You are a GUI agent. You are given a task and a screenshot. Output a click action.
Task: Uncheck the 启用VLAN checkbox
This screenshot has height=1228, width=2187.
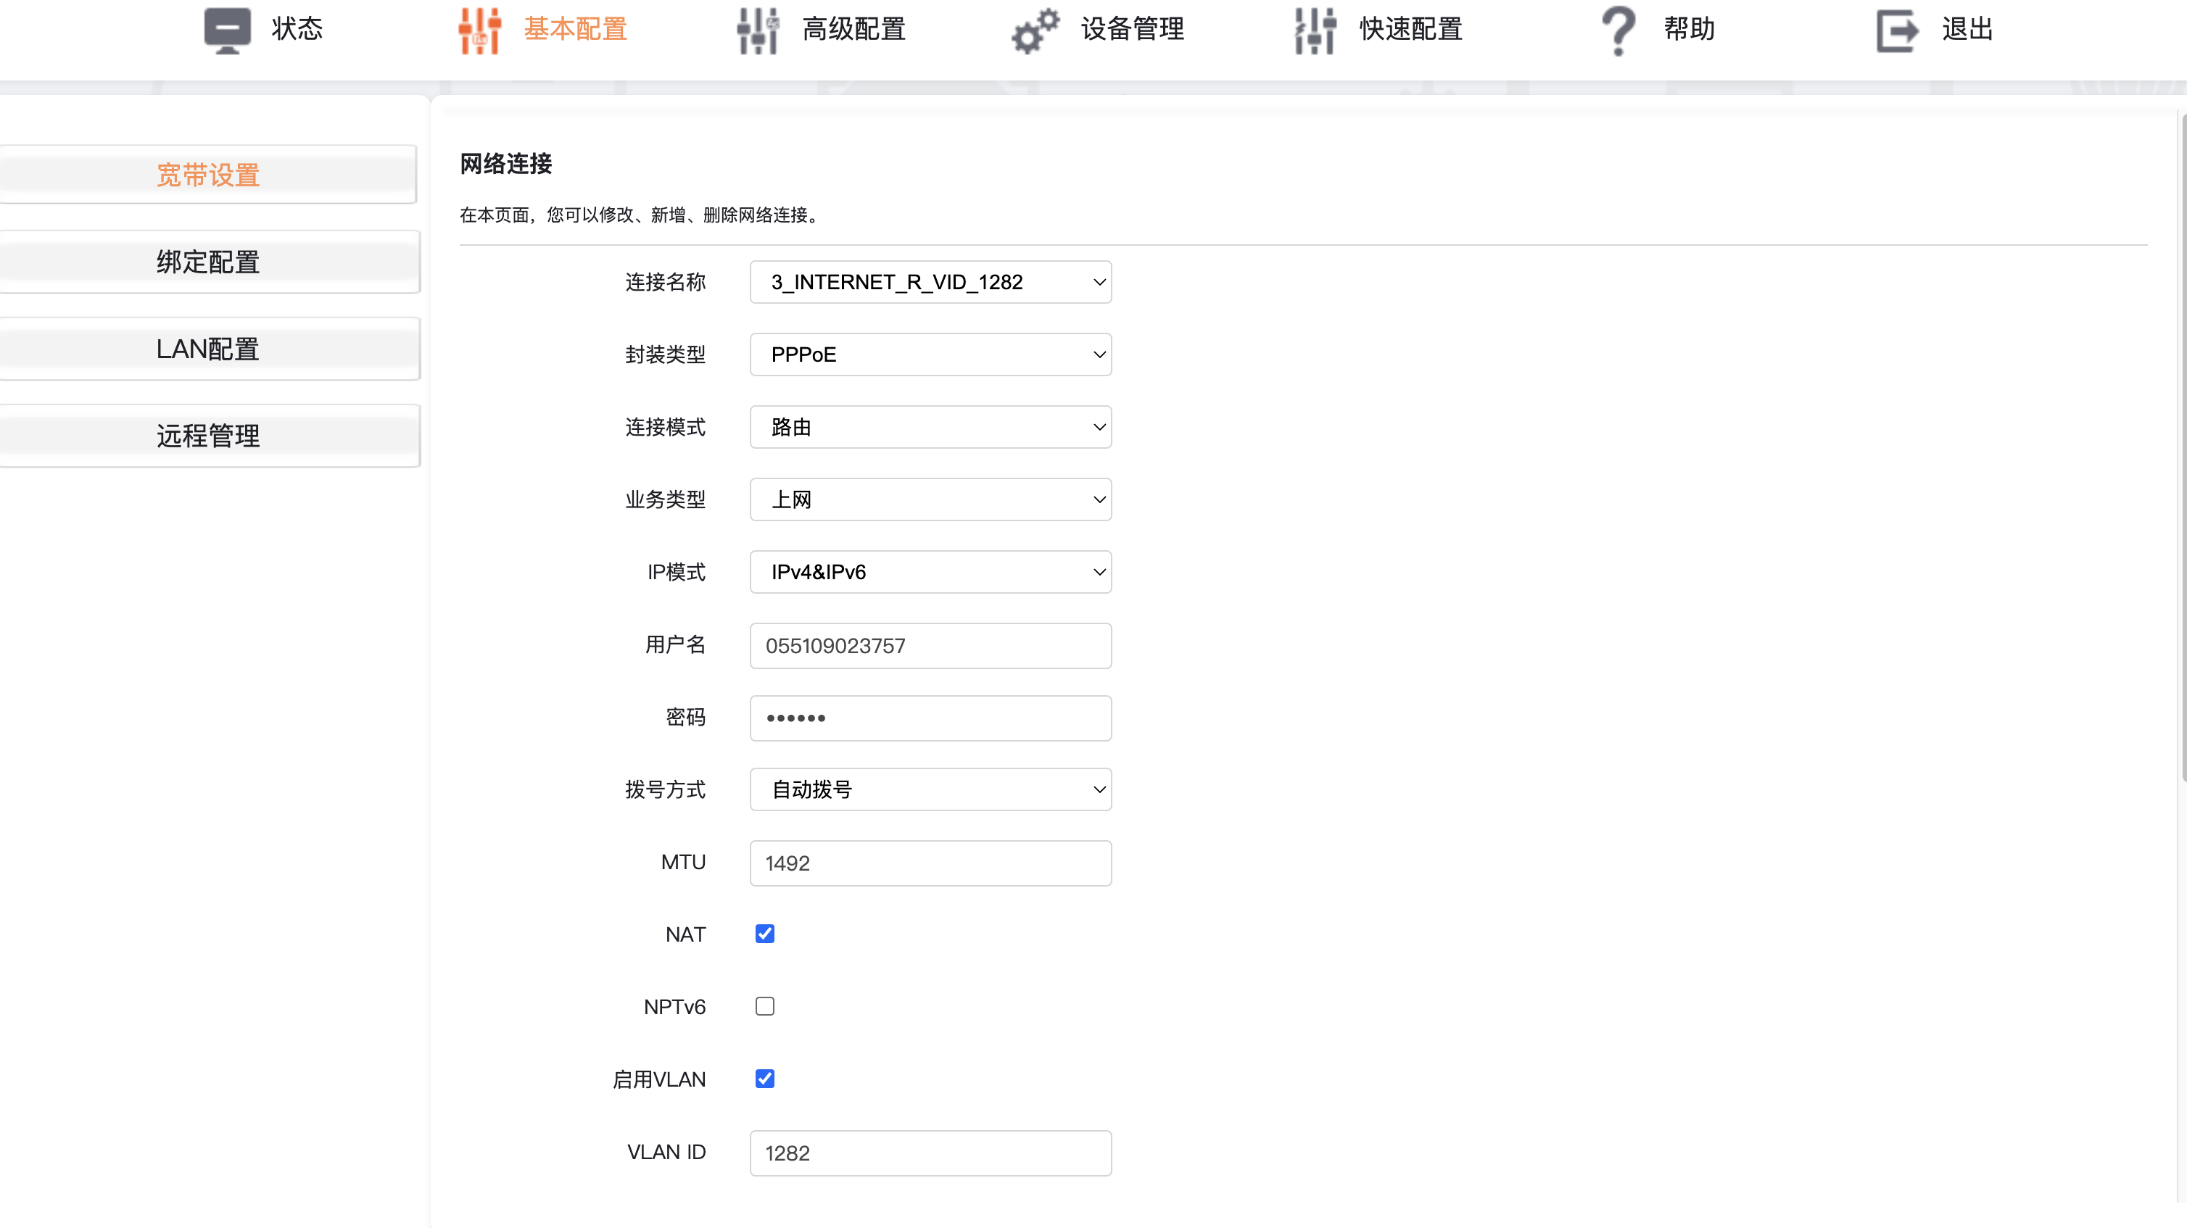tap(765, 1079)
